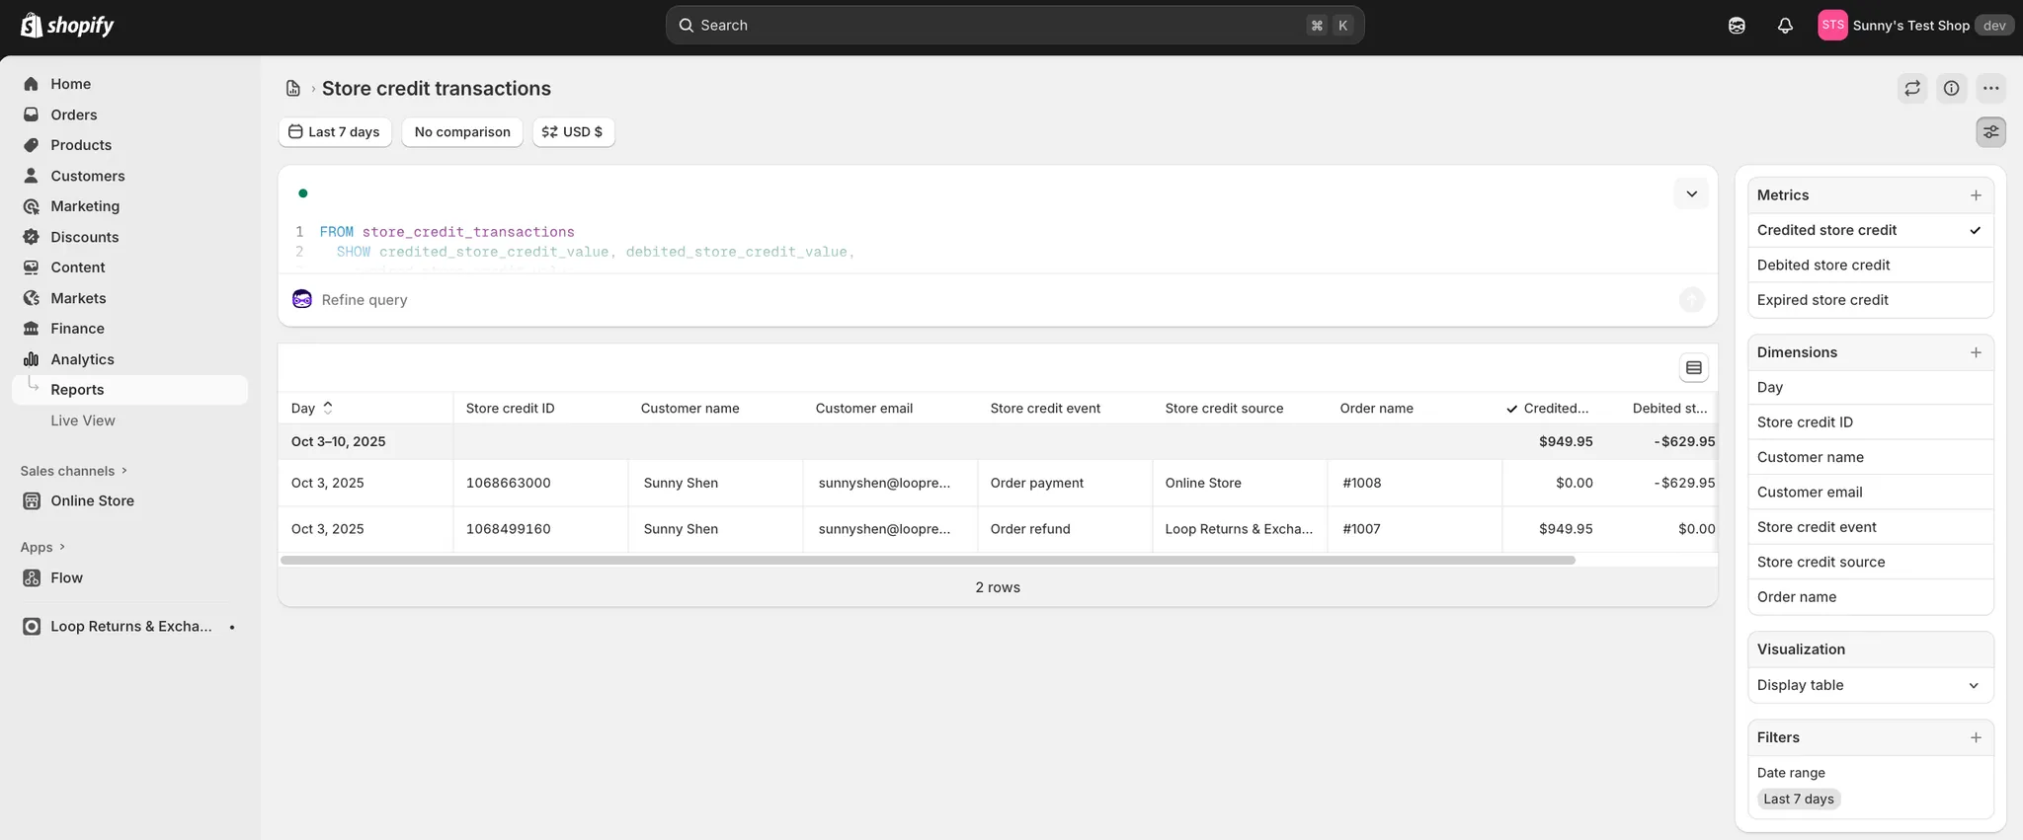Click the USD $ currency button
The height and width of the screenshot is (840, 2023).
tap(573, 132)
